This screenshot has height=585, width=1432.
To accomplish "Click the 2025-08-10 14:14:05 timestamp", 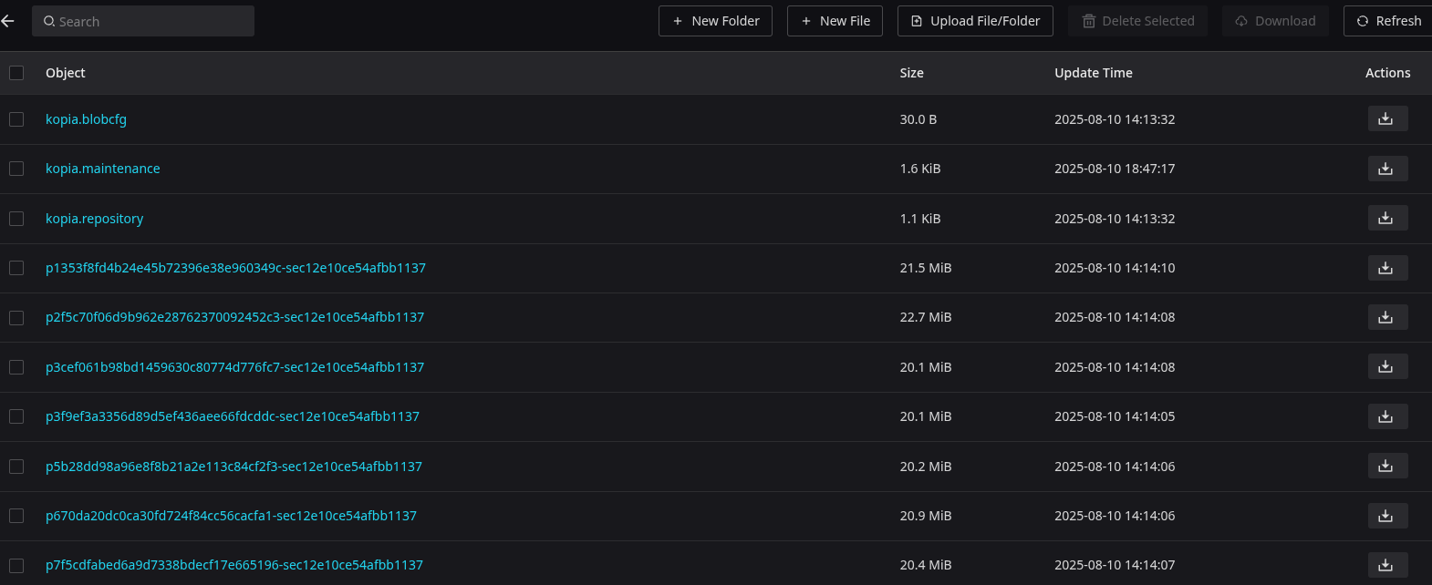I will pos(1115,416).
